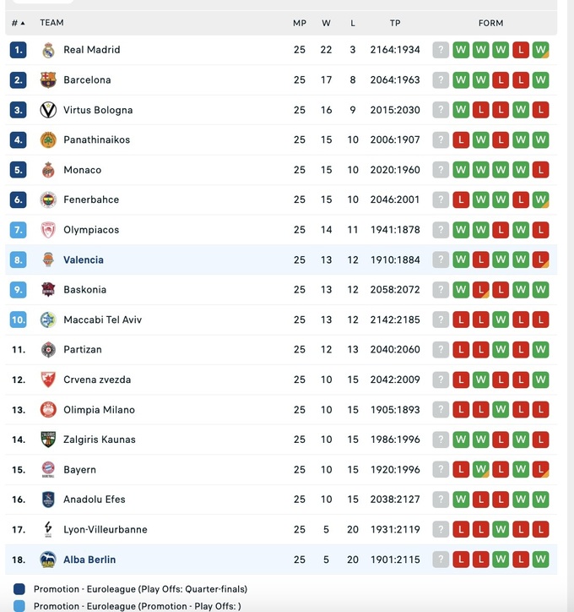The image size is (574, 612).
Task: Click the Panathinaikos total points 2006:1907
Action: pyautogui.click(x=395, y=140)
